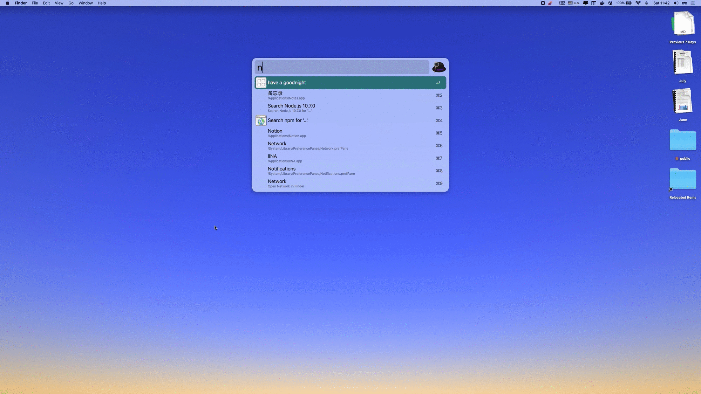
Task: Open the File menu
Action: [35, 3]
